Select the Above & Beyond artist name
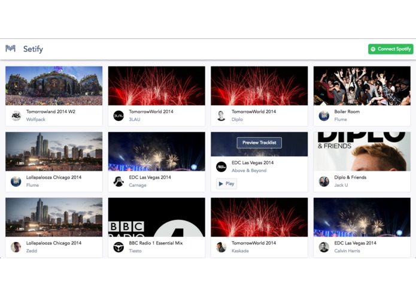 point(249,170)
